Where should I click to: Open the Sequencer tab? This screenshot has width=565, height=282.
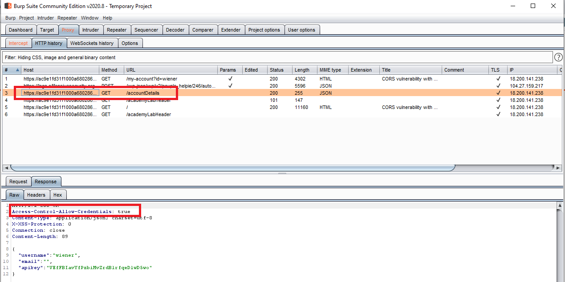tap(146, 30)
